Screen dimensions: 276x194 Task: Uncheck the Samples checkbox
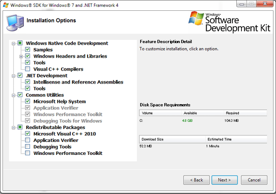pos(28,49)
